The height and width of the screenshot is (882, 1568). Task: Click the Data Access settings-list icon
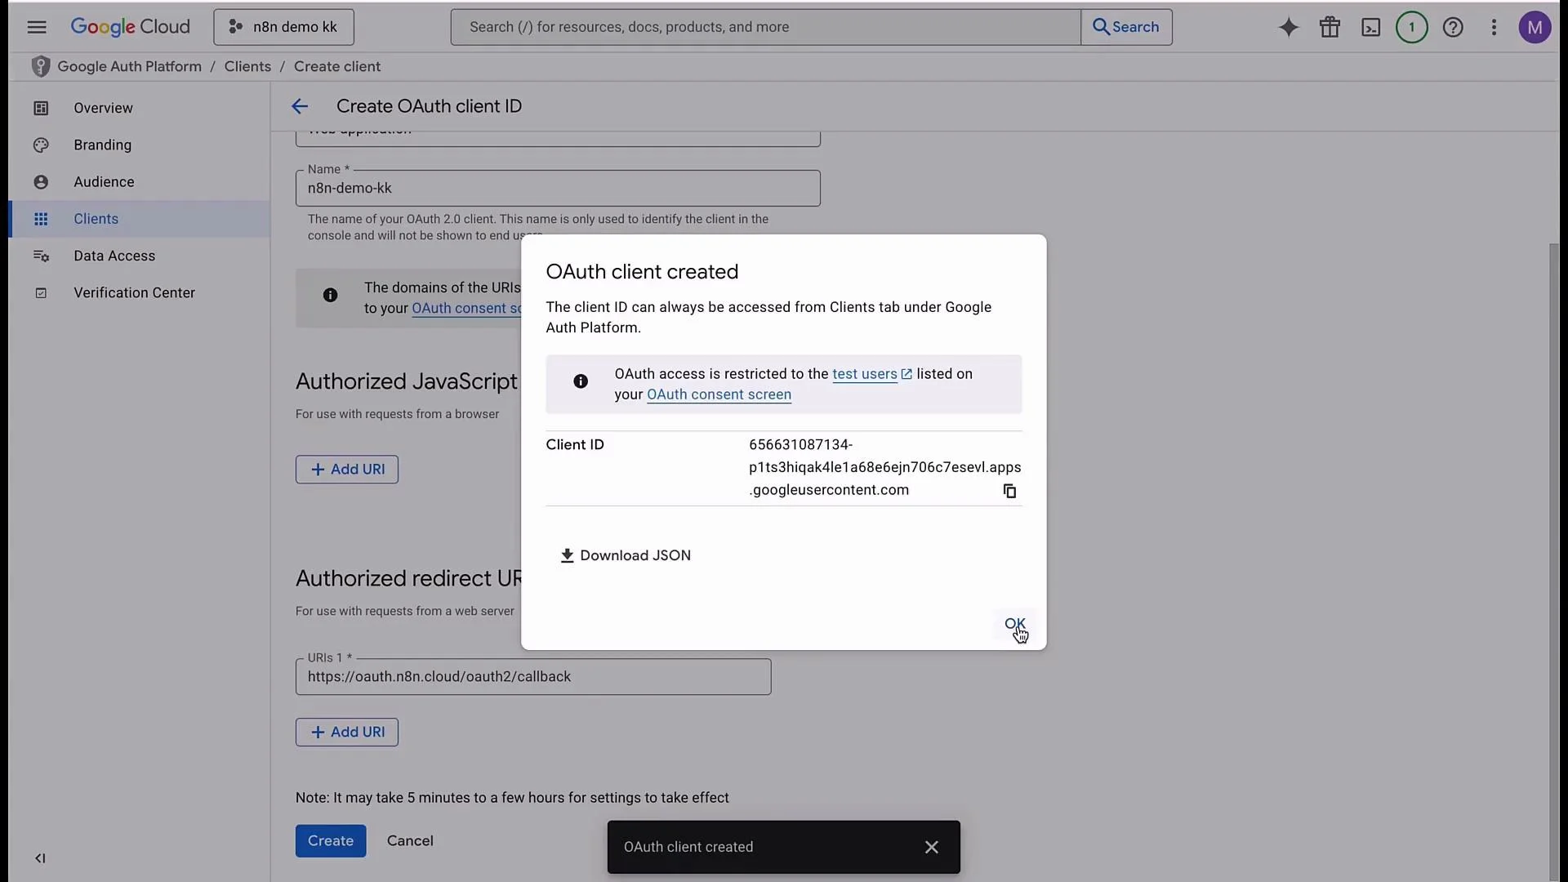(x=41, y=256)
